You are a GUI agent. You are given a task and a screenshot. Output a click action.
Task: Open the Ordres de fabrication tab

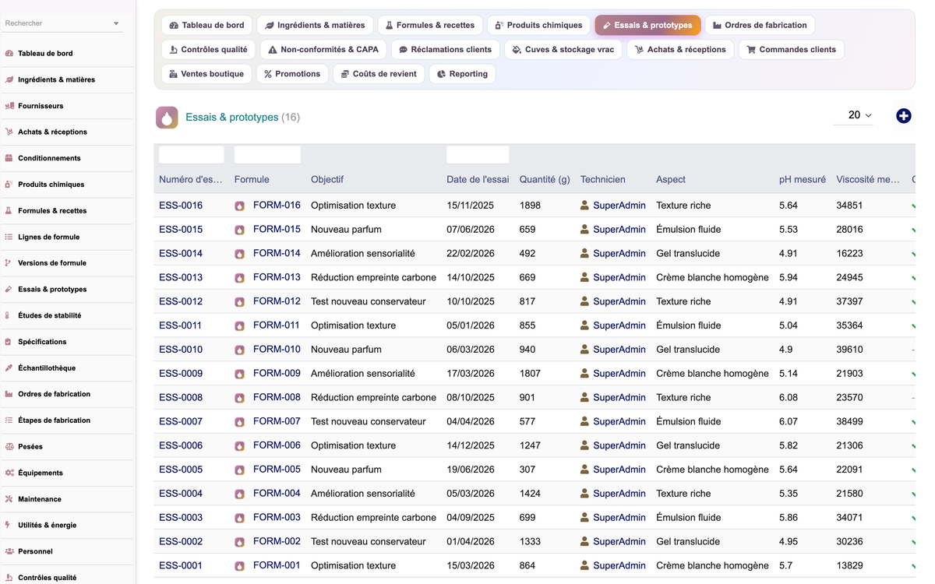click(x=760, y=25)
